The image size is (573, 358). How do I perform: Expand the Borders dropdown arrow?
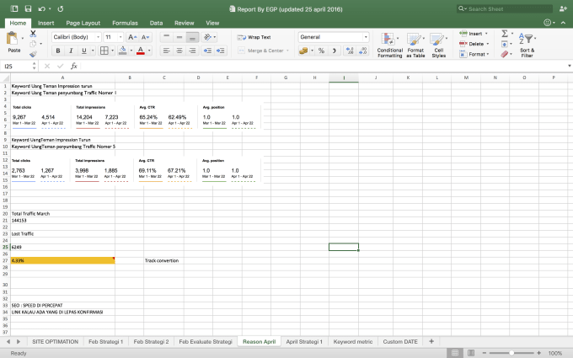(113, 51)
